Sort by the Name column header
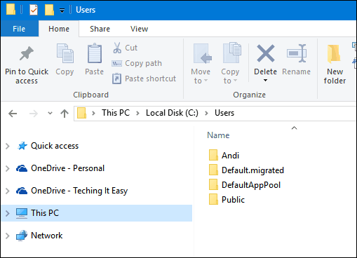Screen dimensions: 357x258 click(218, 135)
